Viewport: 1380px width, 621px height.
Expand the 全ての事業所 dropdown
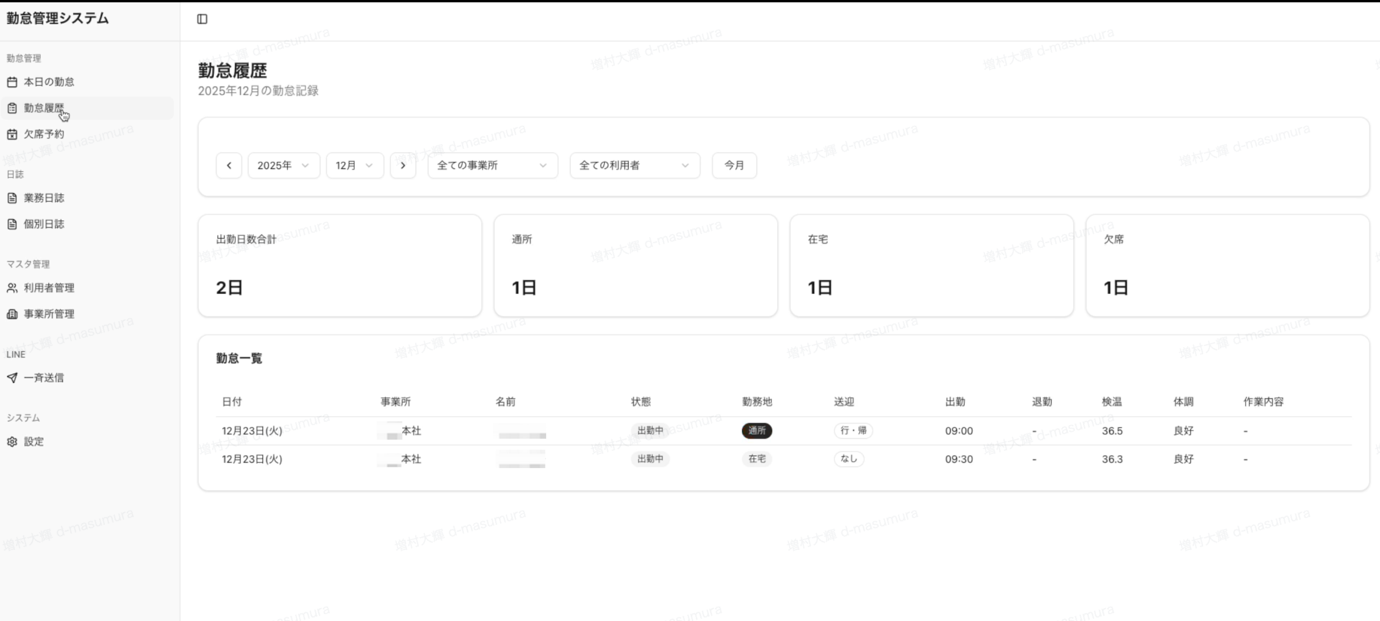click(492, 165)
